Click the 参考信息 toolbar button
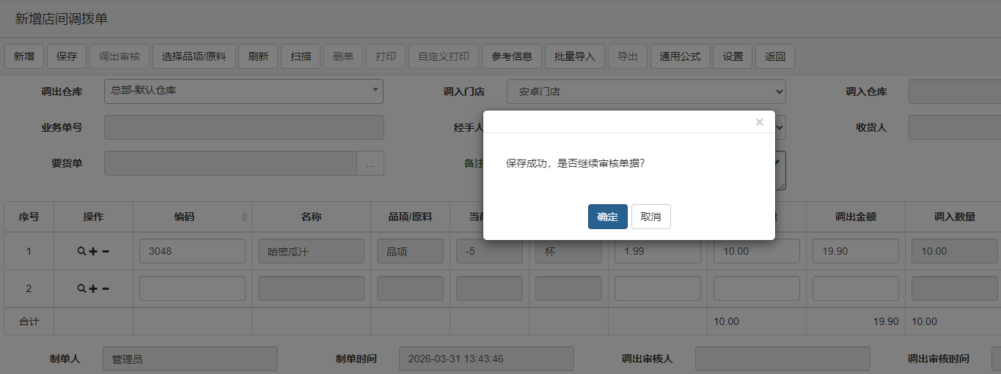1001x374 pixels. coord(512,56)
